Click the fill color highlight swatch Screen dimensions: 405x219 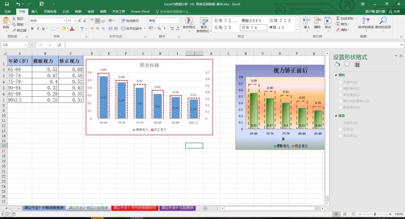click(64, 29)
